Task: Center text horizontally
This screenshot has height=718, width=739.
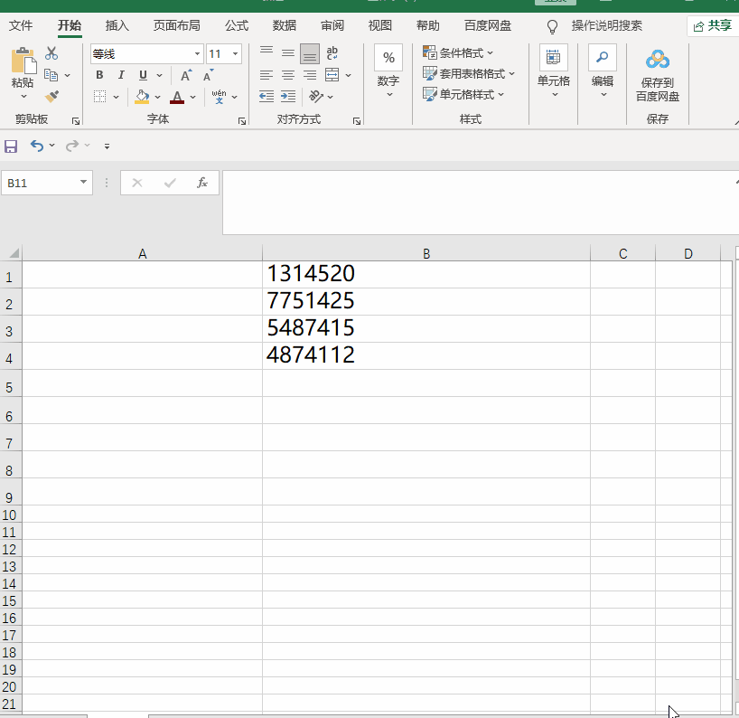Action: tap(288, 75)
